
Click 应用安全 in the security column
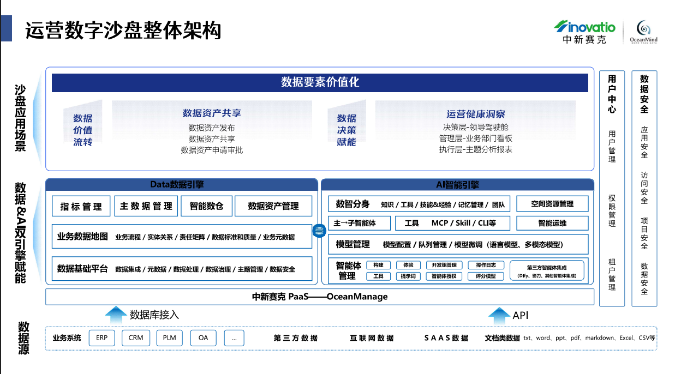(644, 143)
